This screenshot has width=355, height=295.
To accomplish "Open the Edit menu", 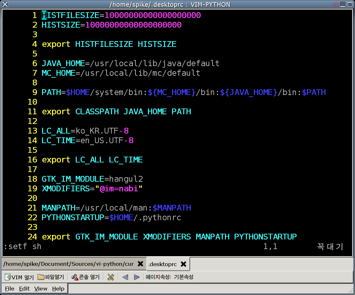I will tap(24, 289).
